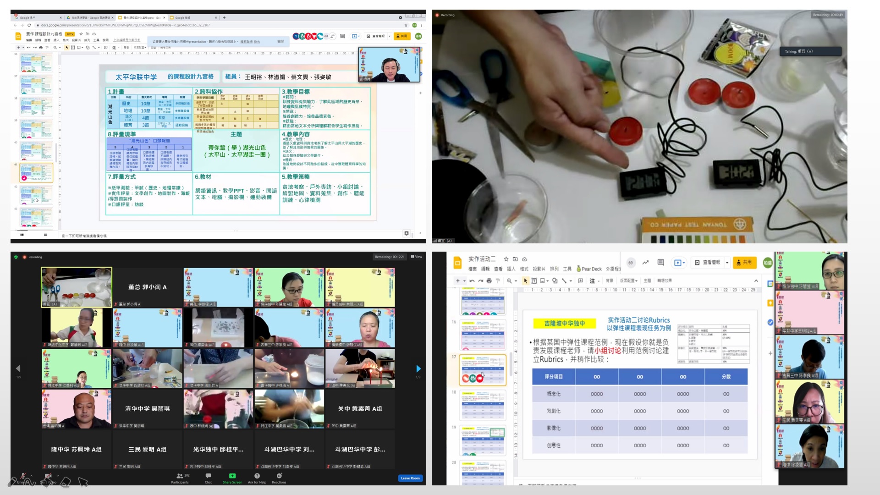Go to previous gallery page with left arrow
Screen dimensions: 880x495
18,368
